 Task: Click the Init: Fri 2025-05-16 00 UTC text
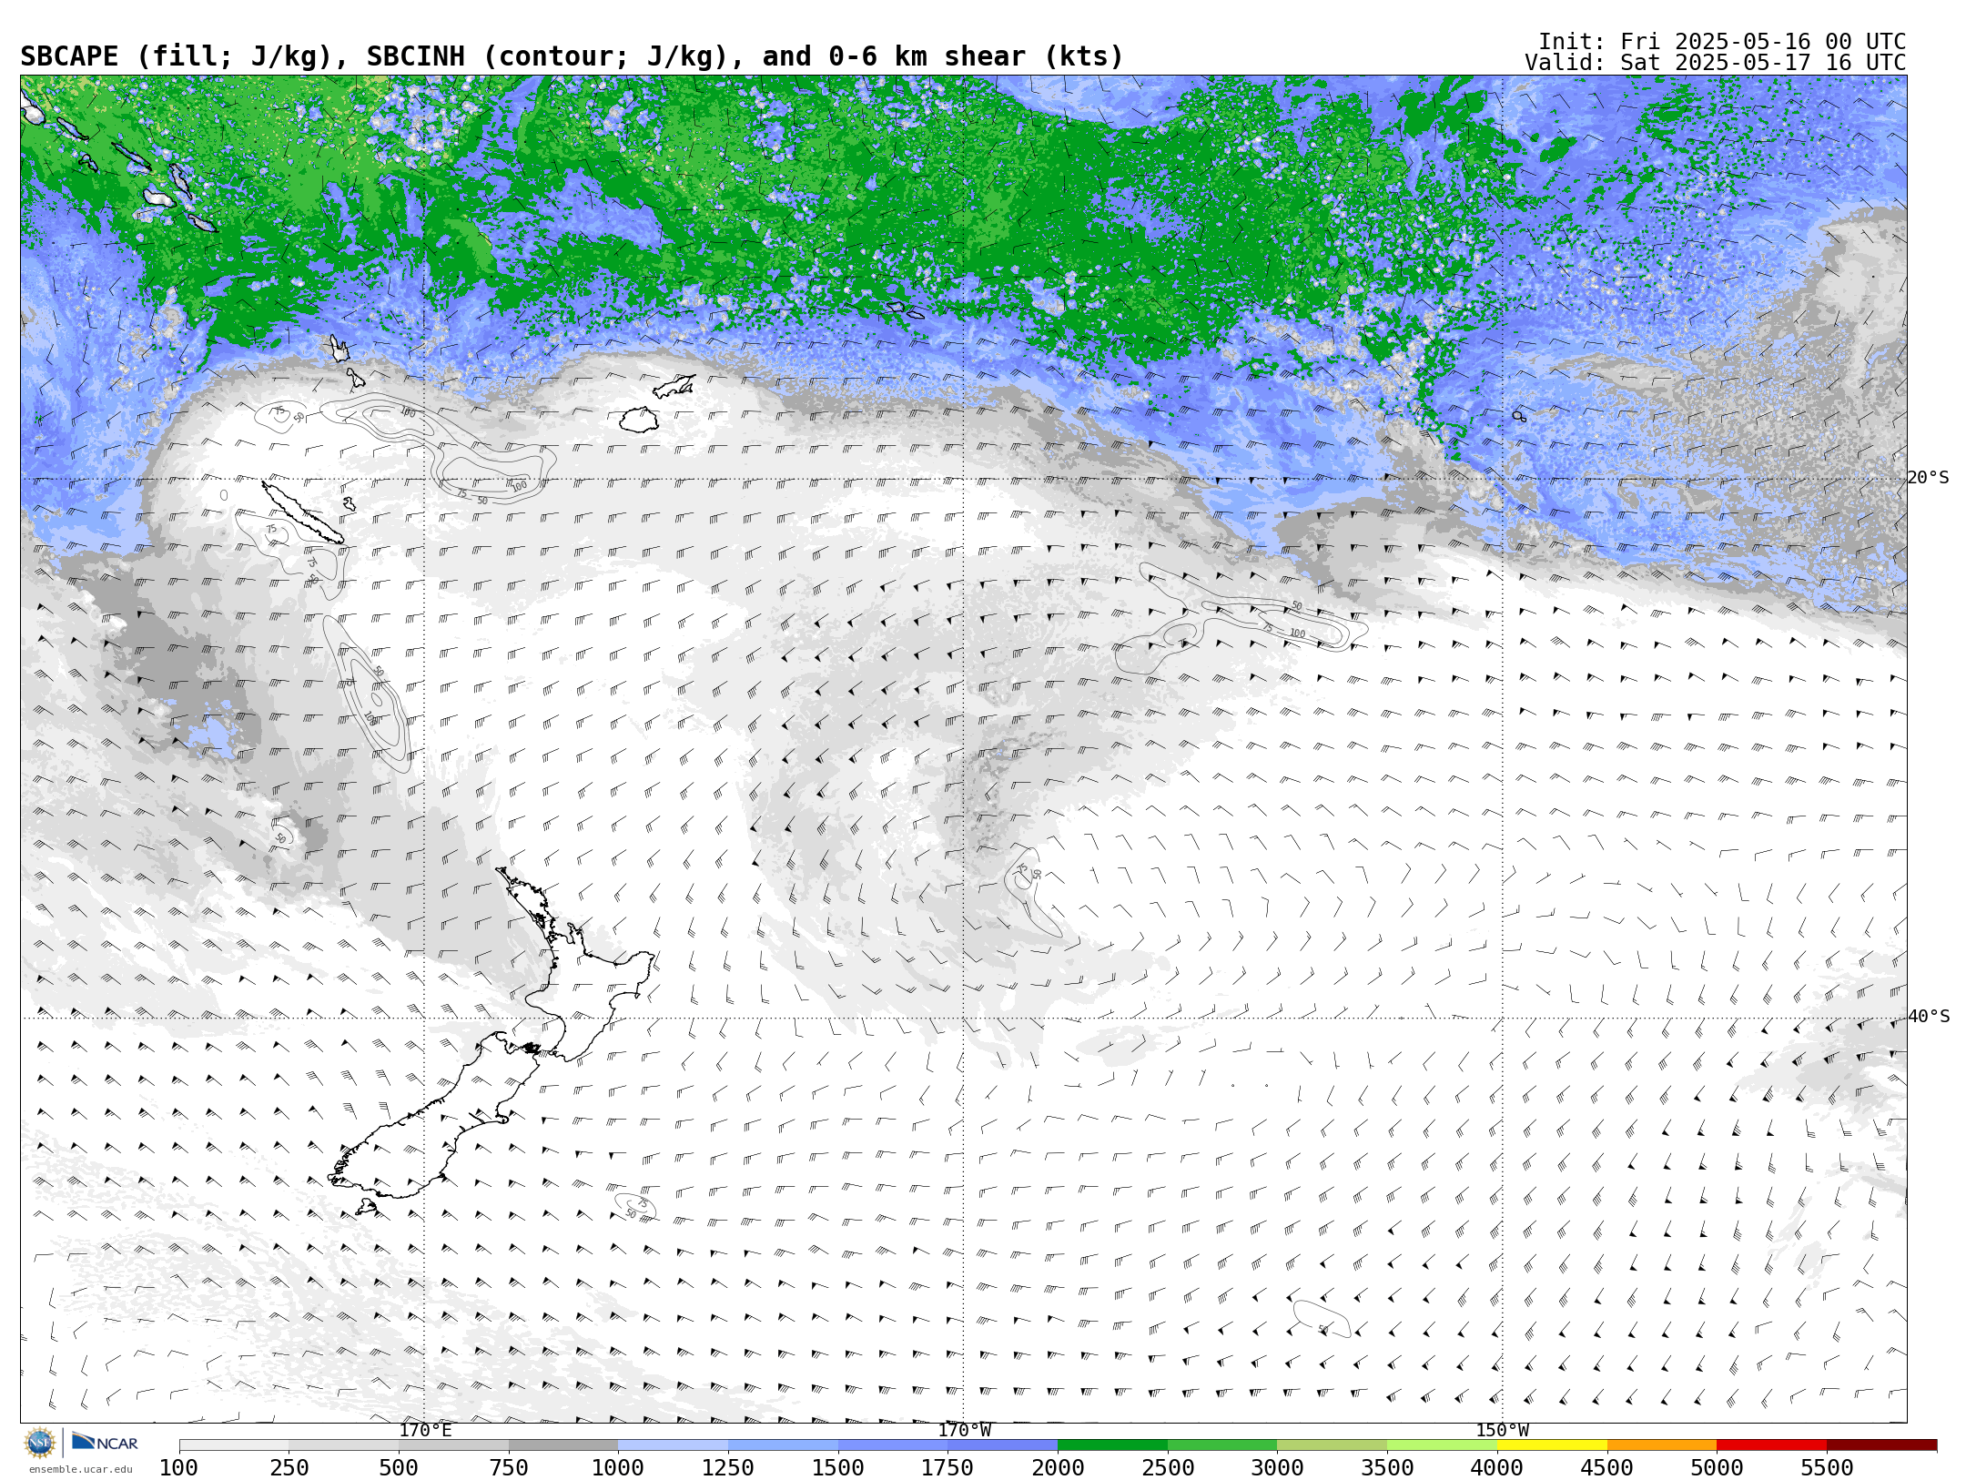coord(1722,42)
